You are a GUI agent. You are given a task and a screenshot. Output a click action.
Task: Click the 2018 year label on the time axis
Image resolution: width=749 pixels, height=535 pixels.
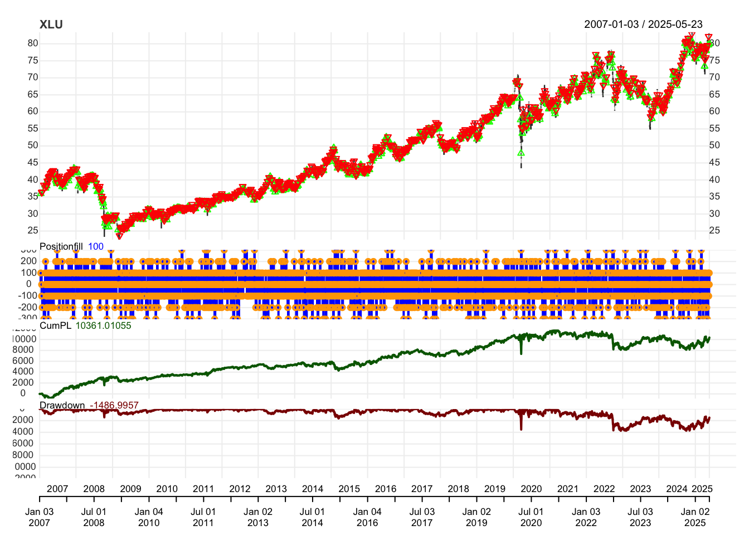point(458,489)
